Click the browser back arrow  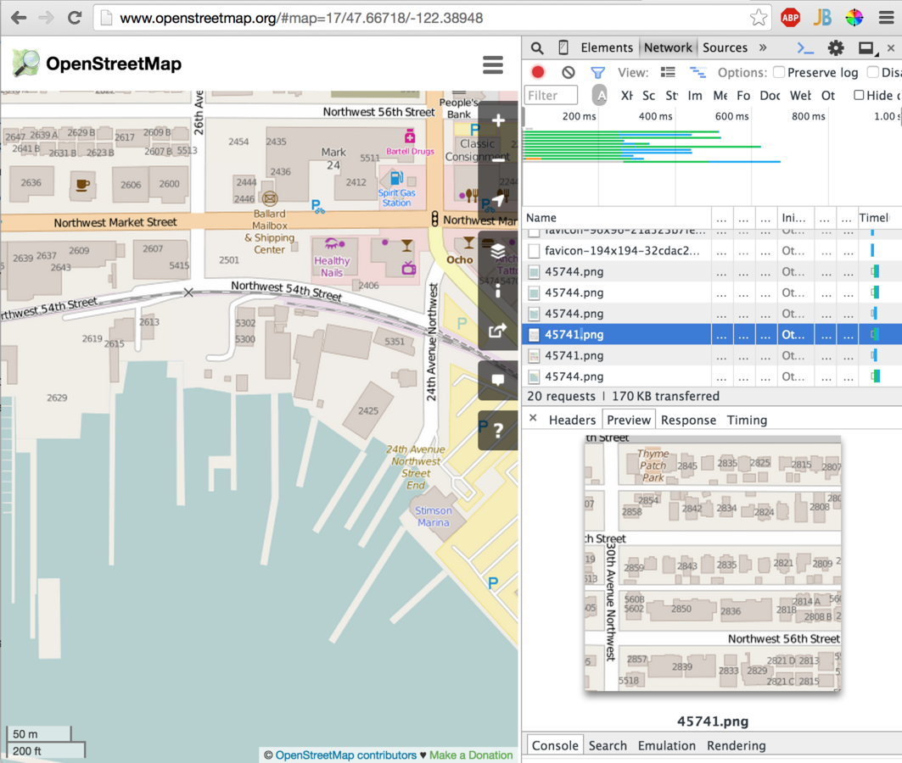coord(19,18)
